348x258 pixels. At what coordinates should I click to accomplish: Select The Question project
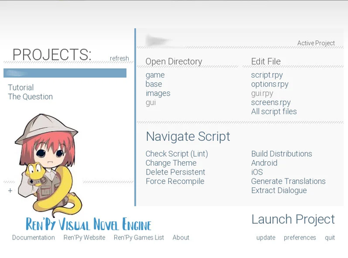tap(30, 97)
